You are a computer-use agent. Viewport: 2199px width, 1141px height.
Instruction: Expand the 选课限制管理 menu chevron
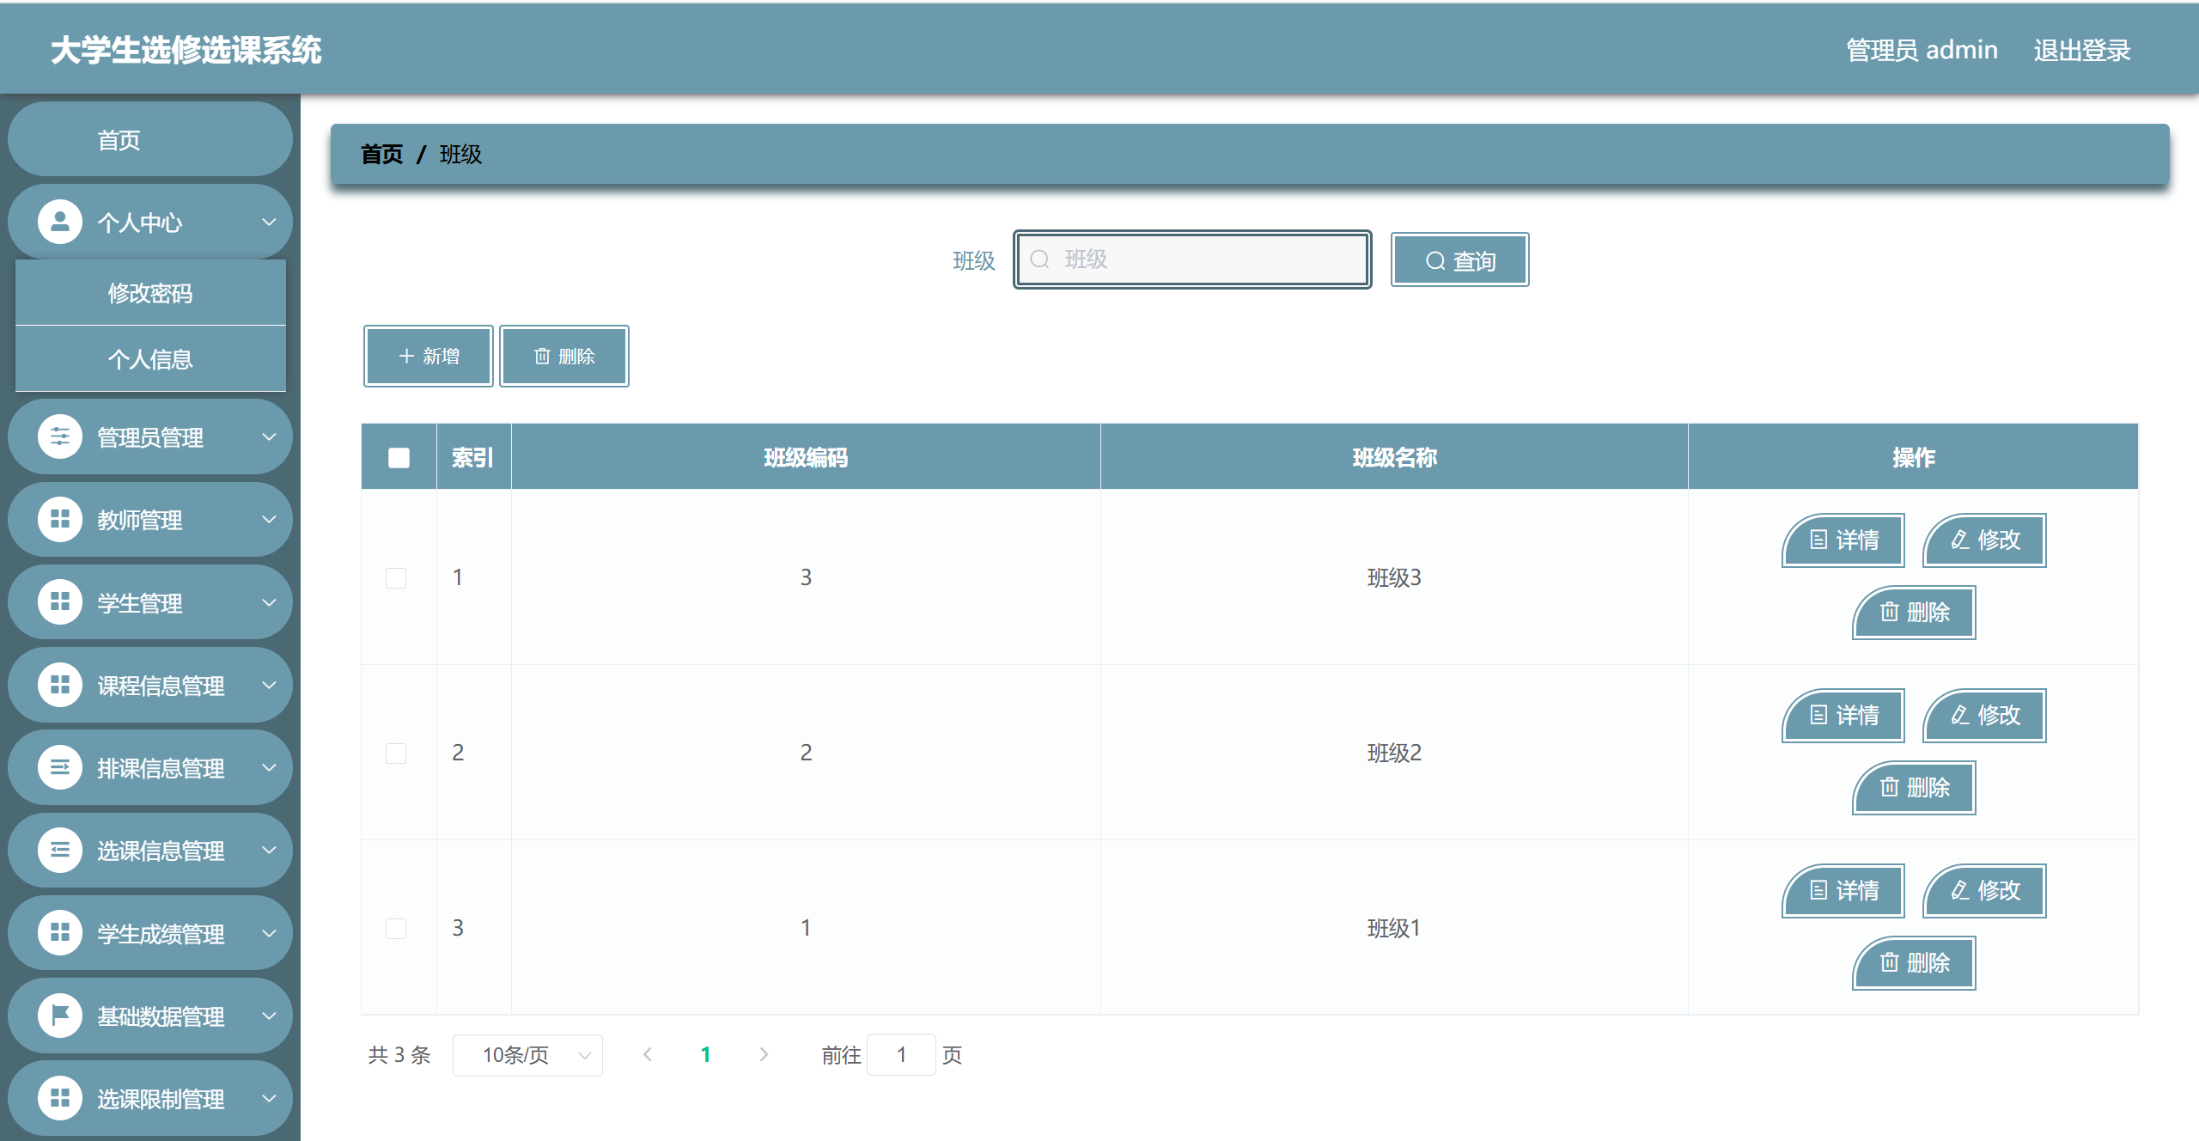coord(269,1098)
